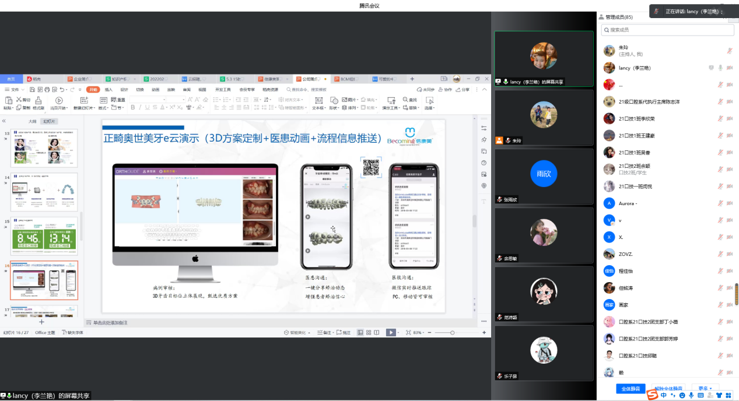Switch to the 大纲 outline tab
Image resolution: width=739 pixels, height=401 pixels.
tap(33, 121)
